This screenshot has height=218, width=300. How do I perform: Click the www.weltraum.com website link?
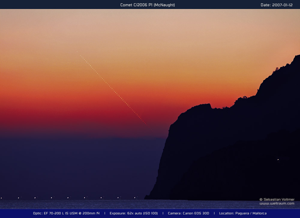click(x=277, y=204)
